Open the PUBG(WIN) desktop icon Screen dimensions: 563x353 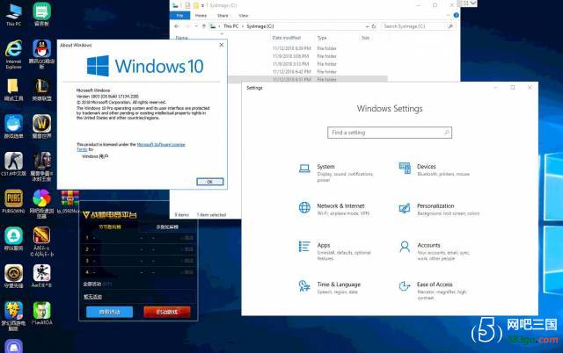pos(14,201)
